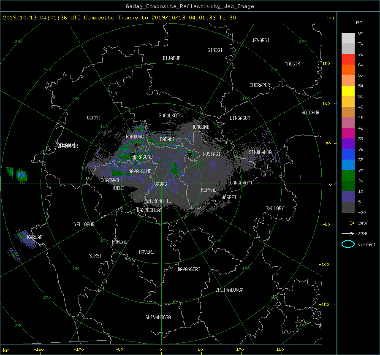The height and width of the screenshot is (355, 380).
Task: Click the SHIRAHATTI city label
Action: [158, 201]
